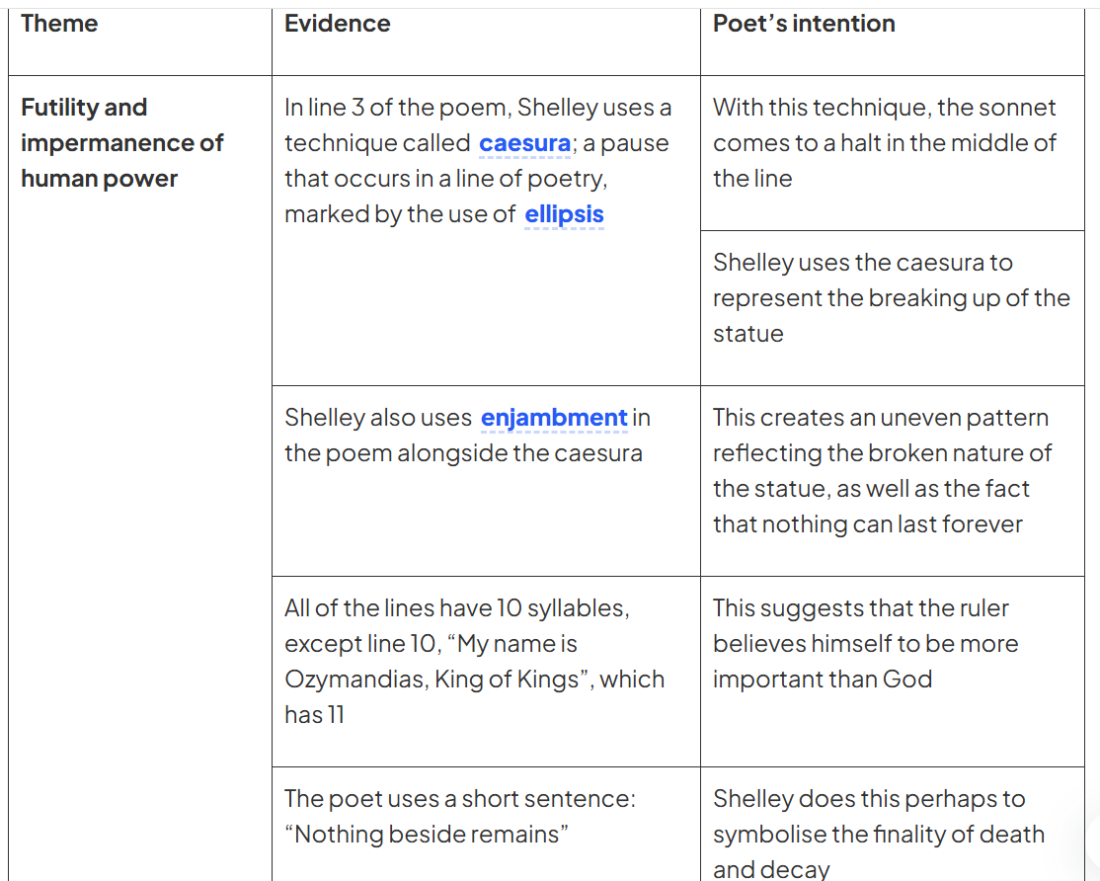
Task: Click the 'Shelley also uses' evidence cell
Action: [x=486, y=481]
